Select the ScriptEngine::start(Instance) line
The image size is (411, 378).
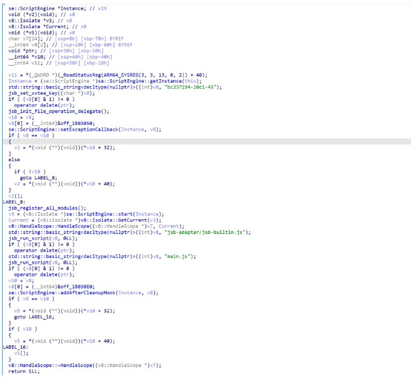coord(86,214)
